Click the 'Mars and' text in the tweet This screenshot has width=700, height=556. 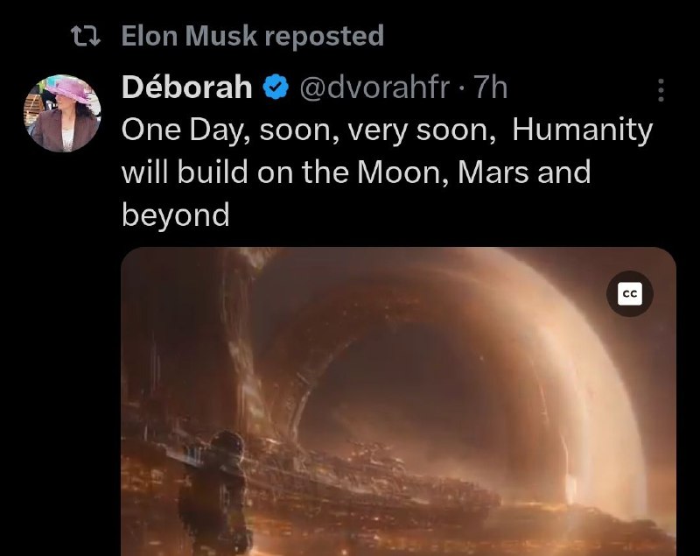pos(524,172)
